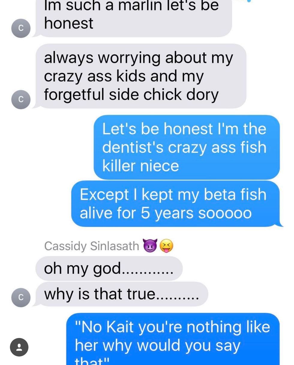Open the dark profile silhouette icon
The width and height of the screenshot is (294, 365).
(x=19, y=347)
